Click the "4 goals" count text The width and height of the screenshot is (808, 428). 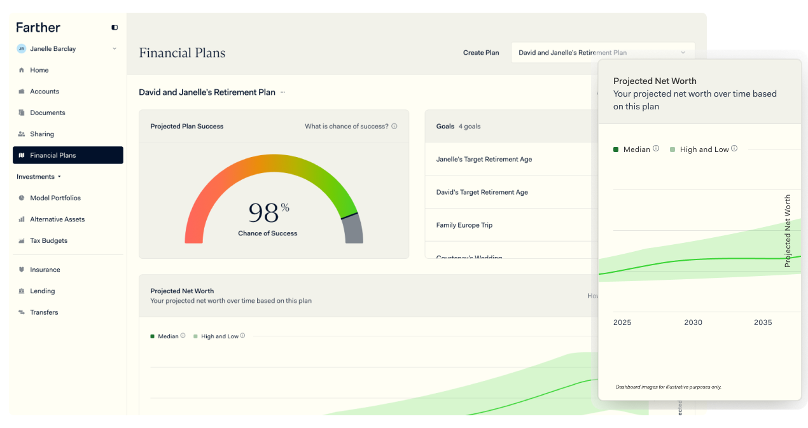tap(470, 127)
